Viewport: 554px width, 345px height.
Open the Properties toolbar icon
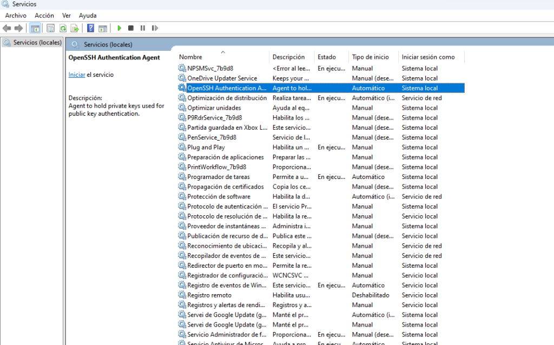pyautogui.click(x=51, y=28)
